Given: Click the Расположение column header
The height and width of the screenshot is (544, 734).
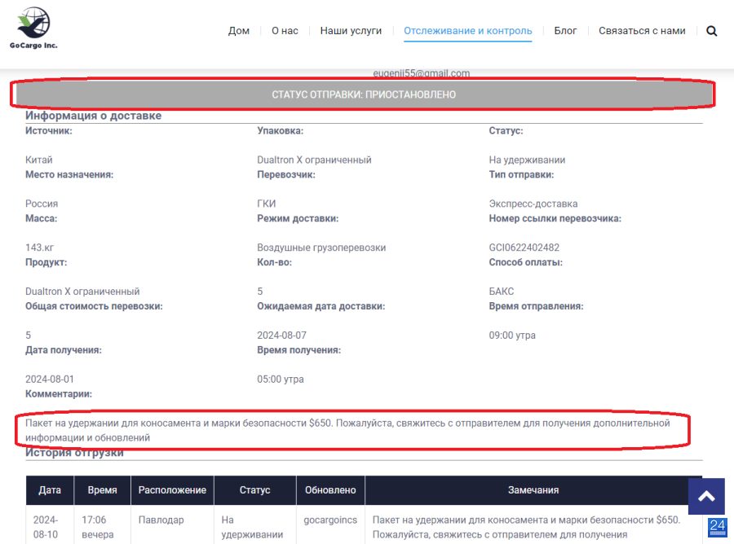Looking at the screenshot, I should click(x=172, y=490).
